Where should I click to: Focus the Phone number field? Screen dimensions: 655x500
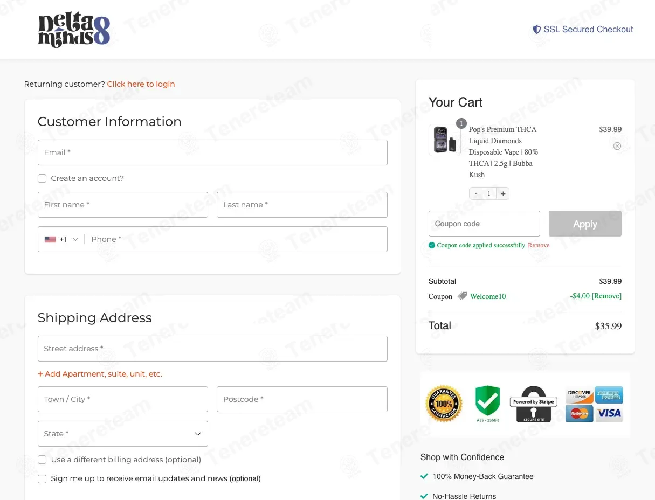click(236, 239)
